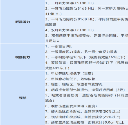Select the 听器听力 category cell
The image size is (128, 125).
pos(23,22)
